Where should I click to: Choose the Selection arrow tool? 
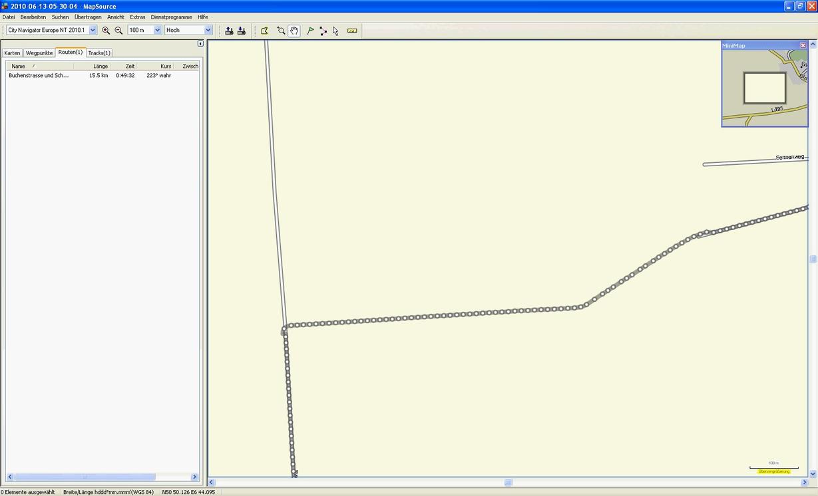335,31
